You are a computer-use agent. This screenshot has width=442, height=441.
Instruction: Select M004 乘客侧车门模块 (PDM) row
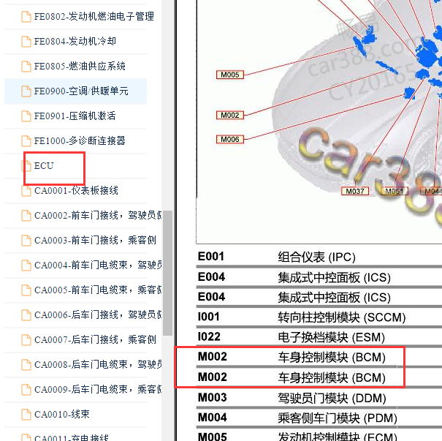[x=319, y=418]
